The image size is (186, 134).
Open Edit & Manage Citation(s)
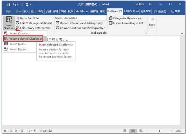(x=34, y=23)
